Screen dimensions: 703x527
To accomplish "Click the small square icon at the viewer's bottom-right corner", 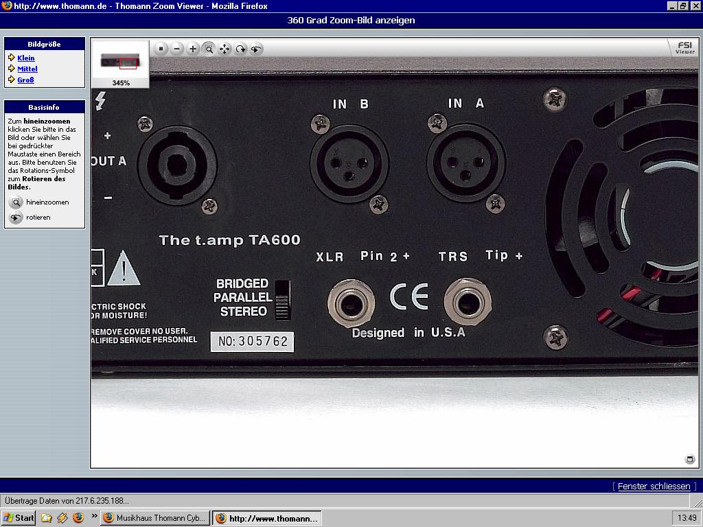I will coord(690,459).
